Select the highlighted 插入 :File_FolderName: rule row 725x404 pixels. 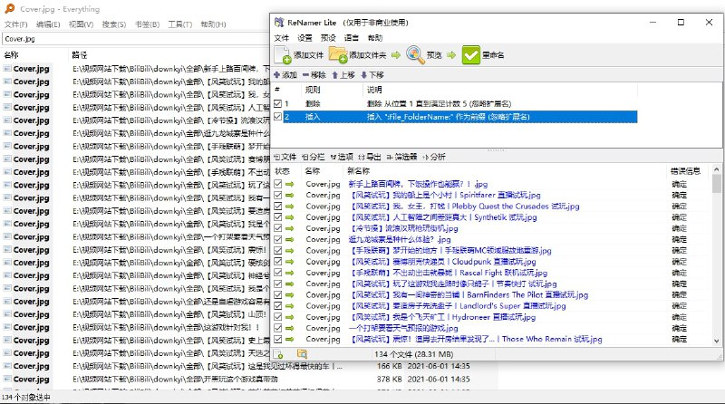[x=455, y=117]
